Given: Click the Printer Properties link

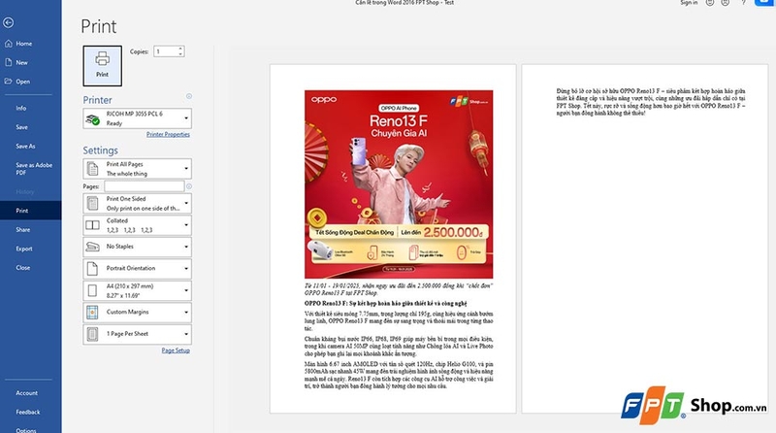Looking at the screenshot, I should [168, 134].
